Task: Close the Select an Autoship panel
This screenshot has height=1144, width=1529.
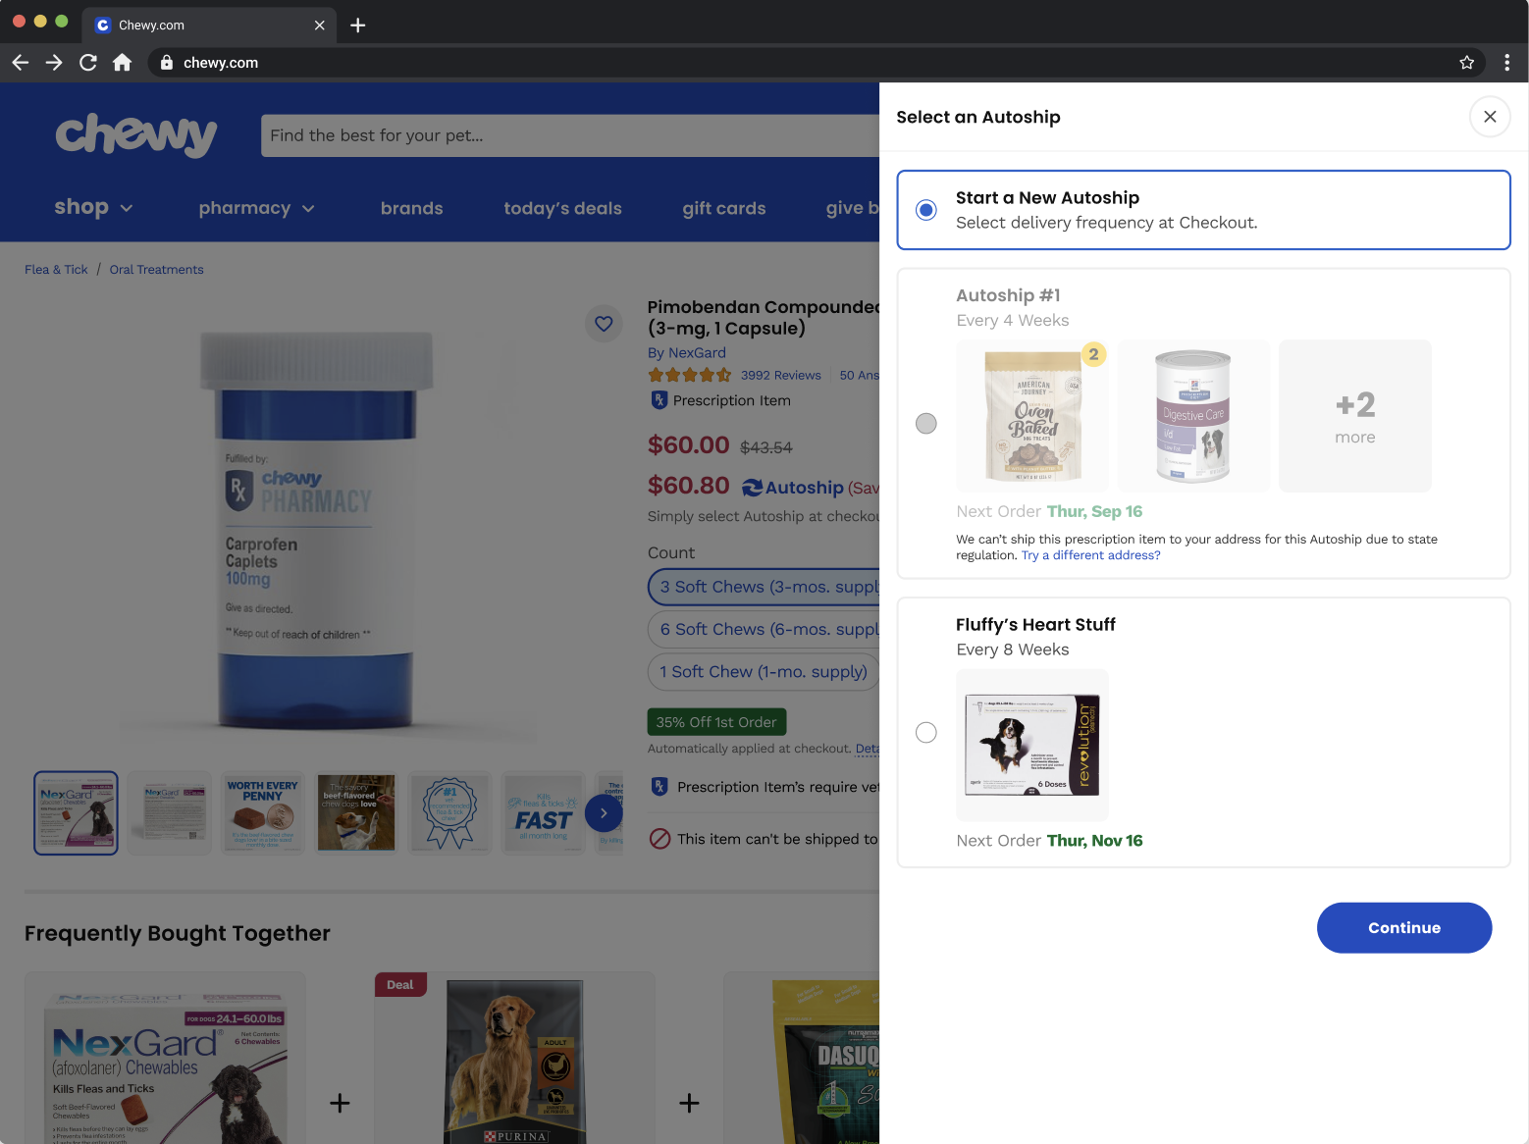Action: [x=1490, y=117]
